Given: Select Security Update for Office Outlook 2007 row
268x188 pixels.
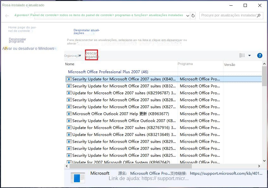Looking at the screenshot, I should tap(164, 120).
